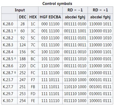Select code 001111 0100
Screen dimensions: 114x105
tap(75, 24)
